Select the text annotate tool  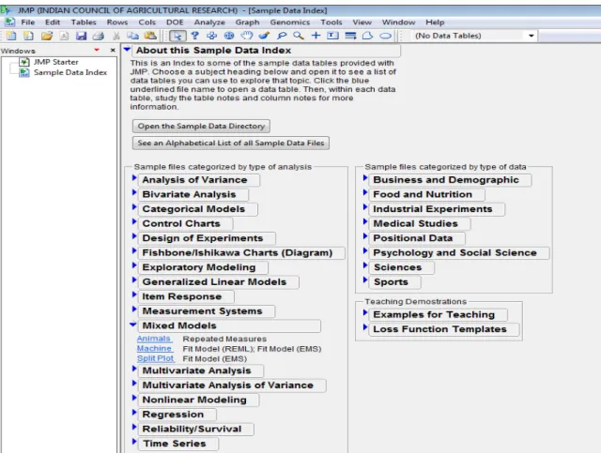332,36
